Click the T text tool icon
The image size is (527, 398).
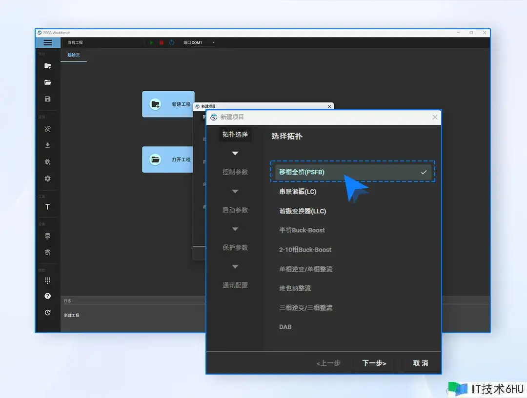click(x=47, y=207)
